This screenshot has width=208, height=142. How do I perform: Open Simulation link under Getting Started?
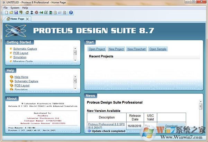pyautogui.click(x=20, y=57)
